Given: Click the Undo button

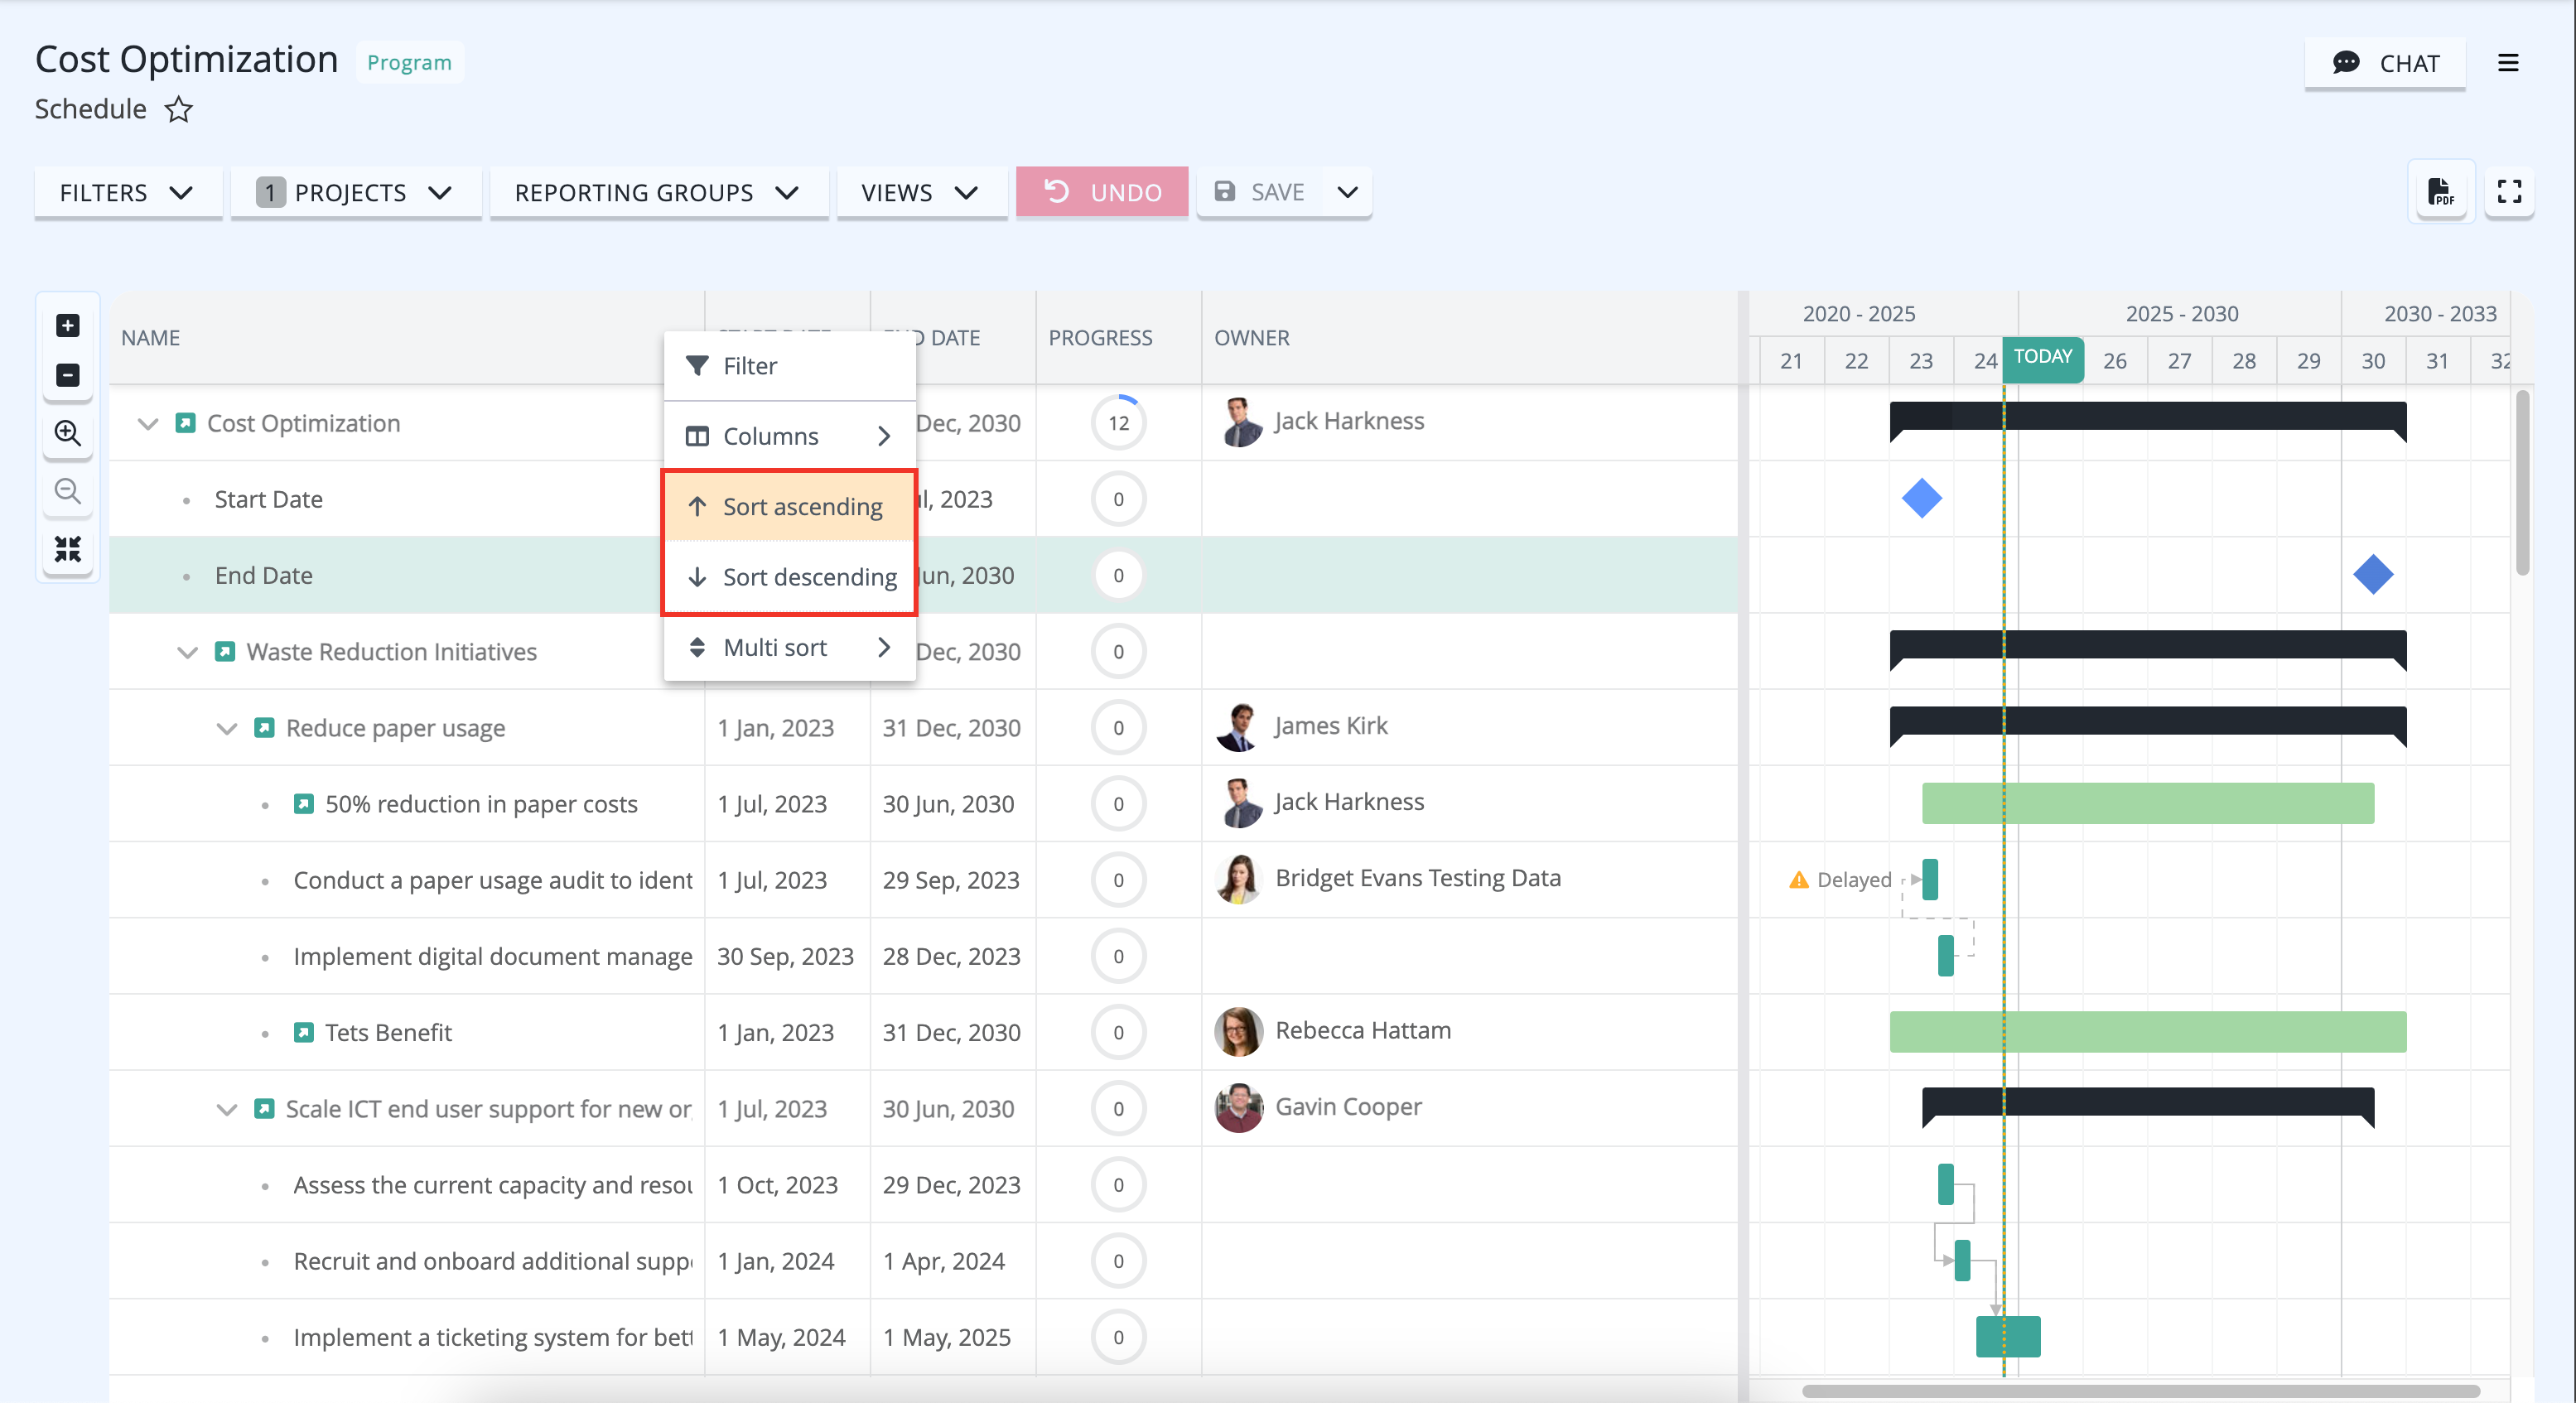Looking at the screenshot, I should [1102, 192].
